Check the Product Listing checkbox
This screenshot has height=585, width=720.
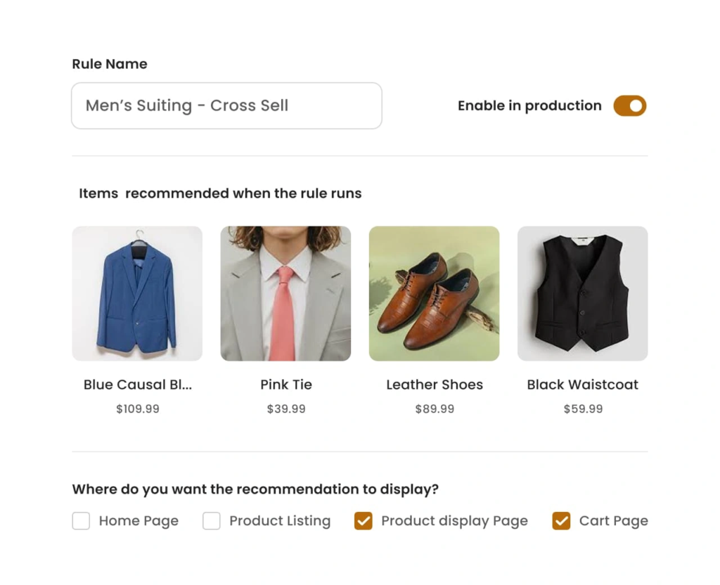[212, 521]
